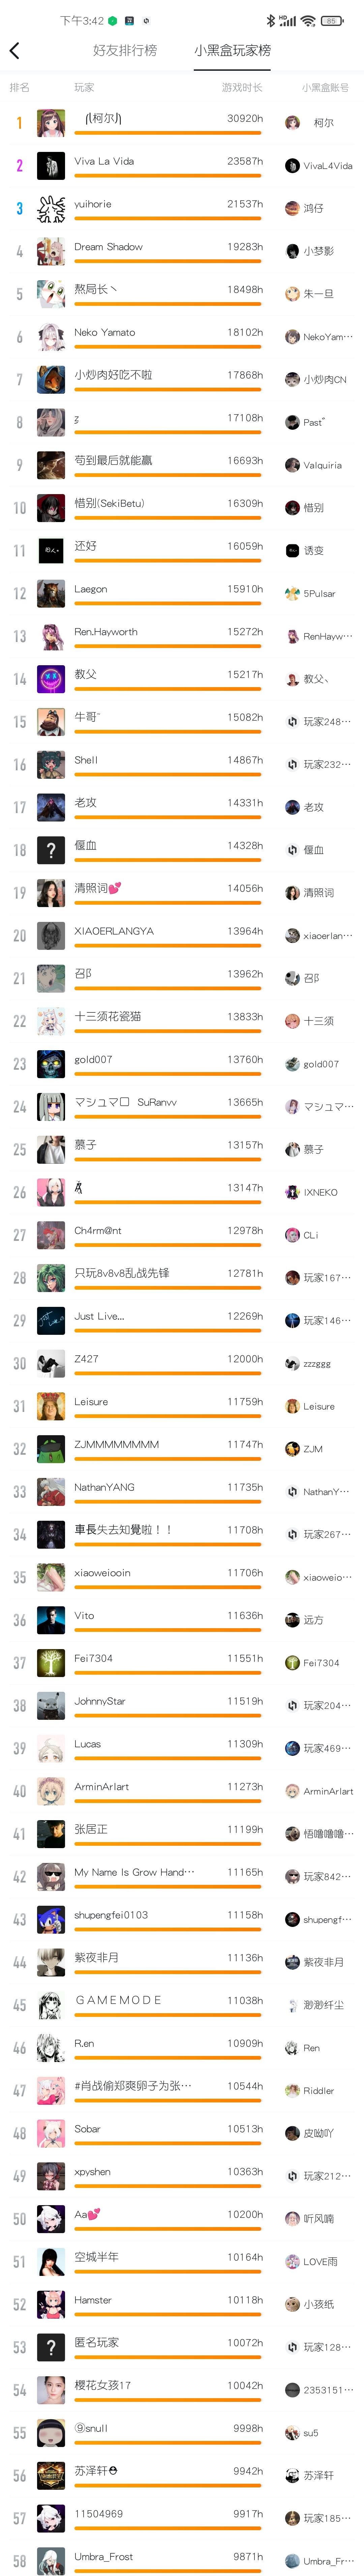Screen dimensions: 364x2576
Task: Select gold007 leaderboard row
Action: 182,1064
